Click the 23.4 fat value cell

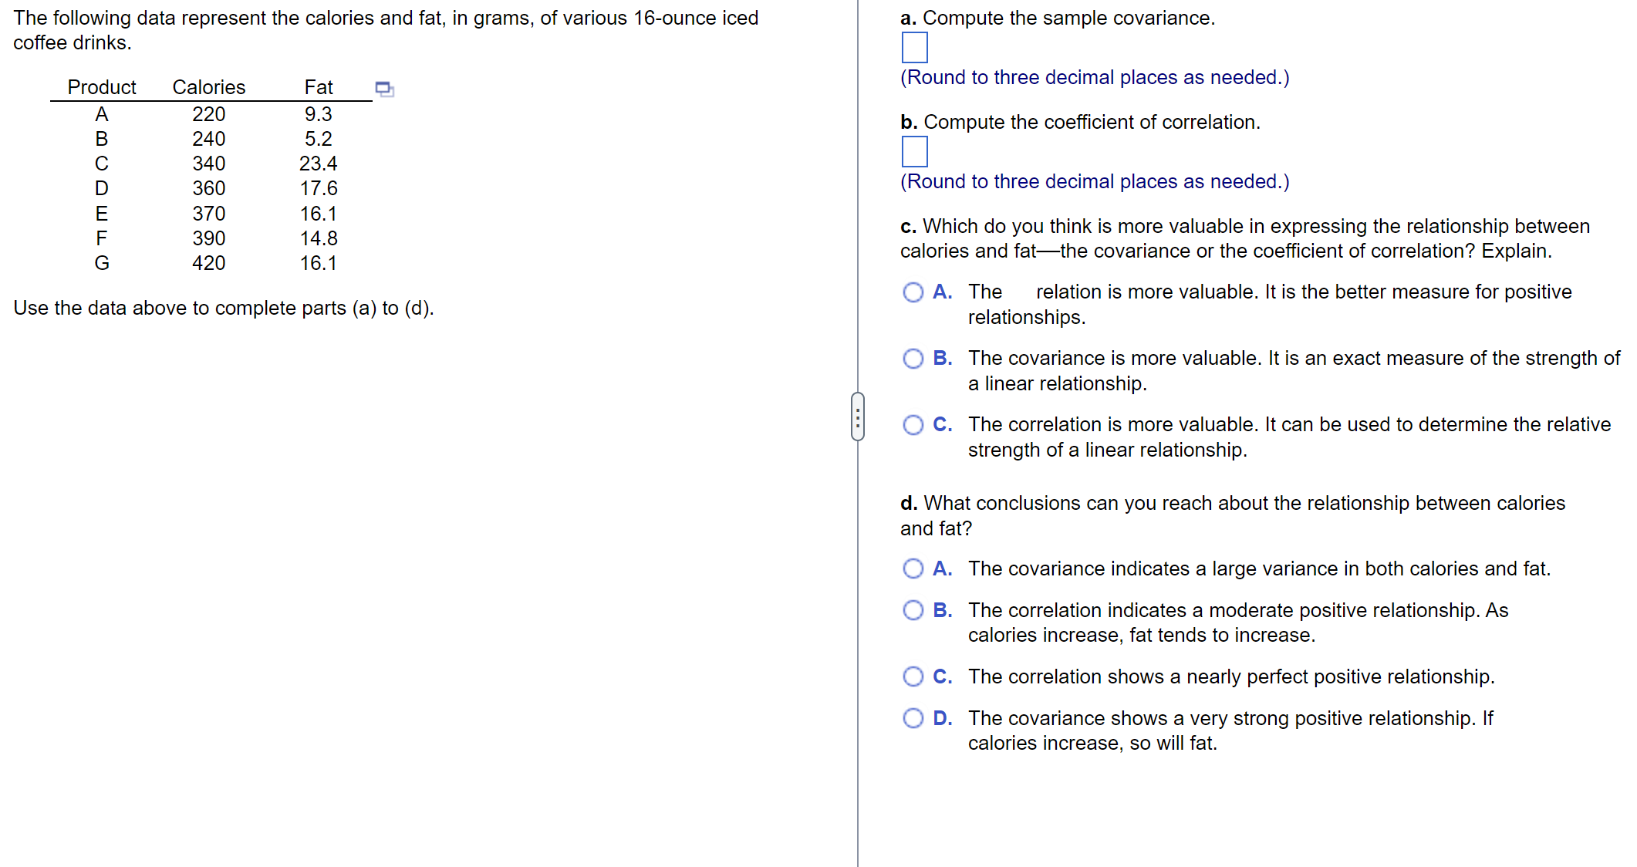[x=318, y=164]
